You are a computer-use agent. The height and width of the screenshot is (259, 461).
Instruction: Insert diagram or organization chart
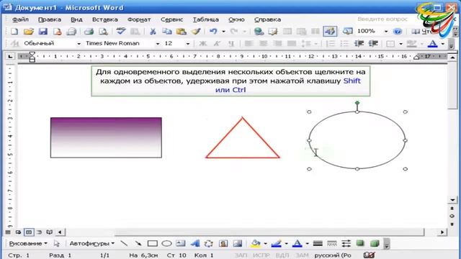209,243
